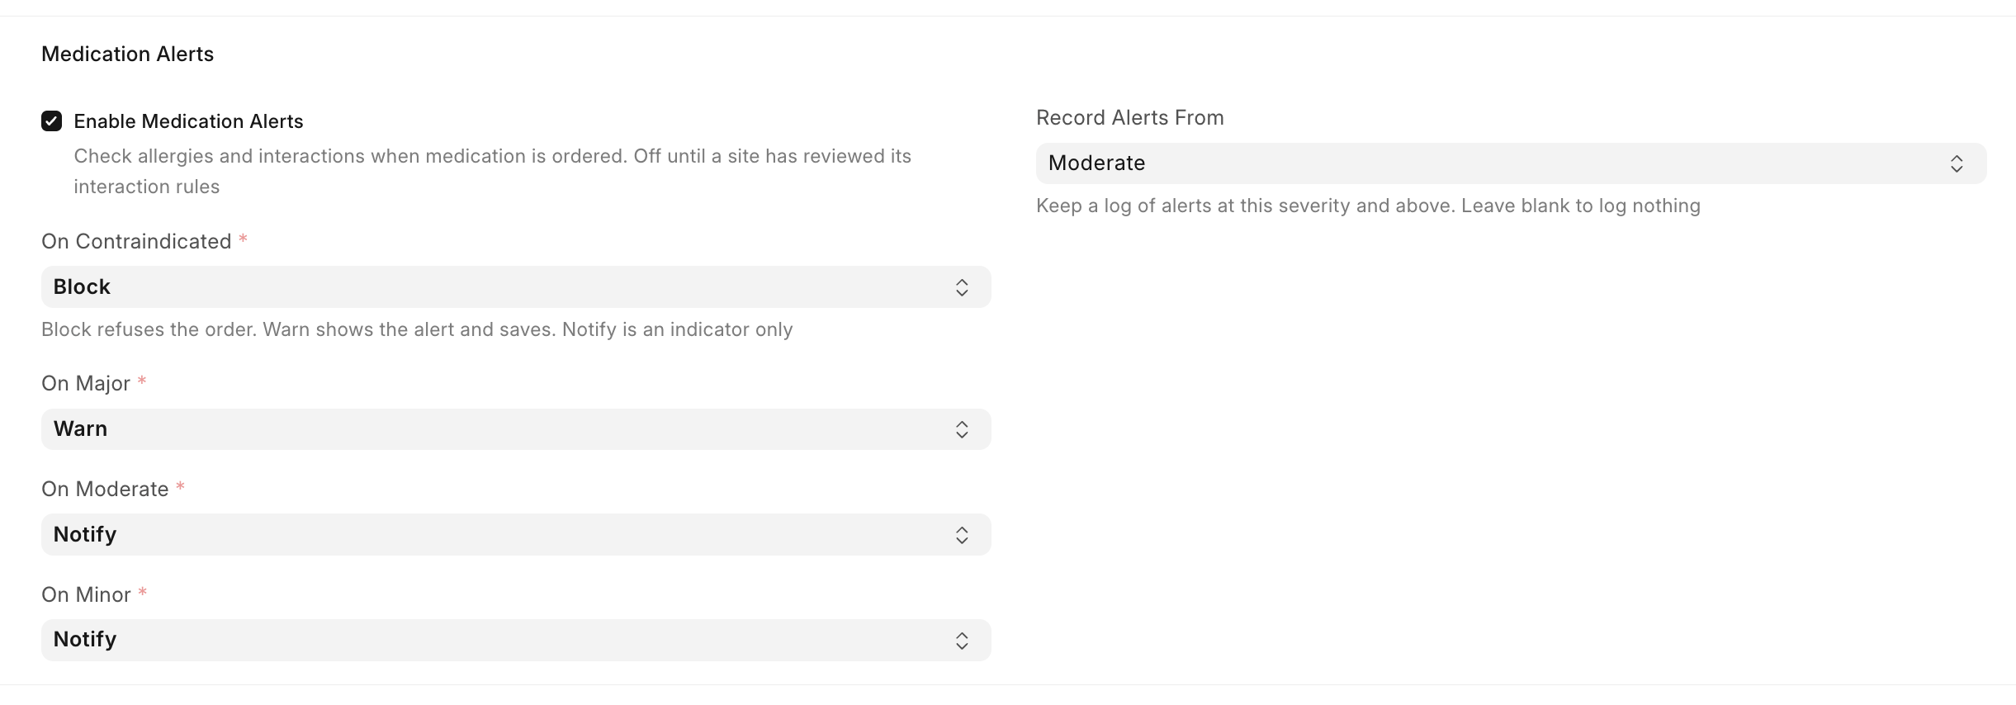Image resolution: width=2016 pixels, height=705 pixels.
Task: Click the 'Block refuses the order' help text
Action: tap(417, 329)
